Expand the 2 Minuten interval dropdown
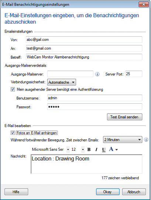Viewport: 151px width, 200px height. click(x=123, y=140)
